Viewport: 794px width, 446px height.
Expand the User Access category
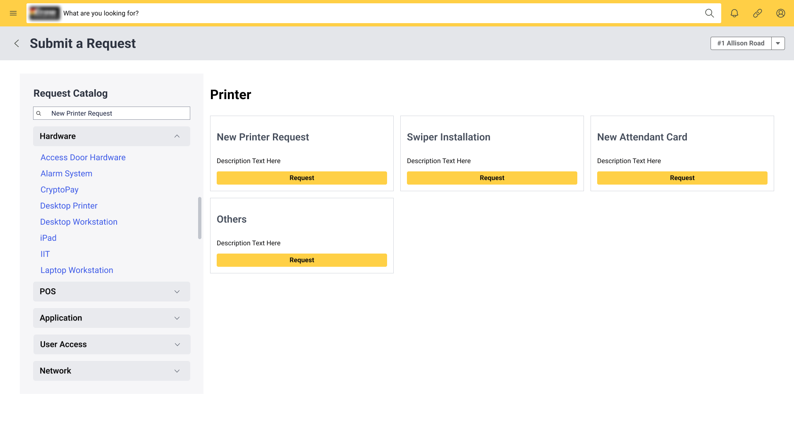pyautogui.click(x=177, y=344)
